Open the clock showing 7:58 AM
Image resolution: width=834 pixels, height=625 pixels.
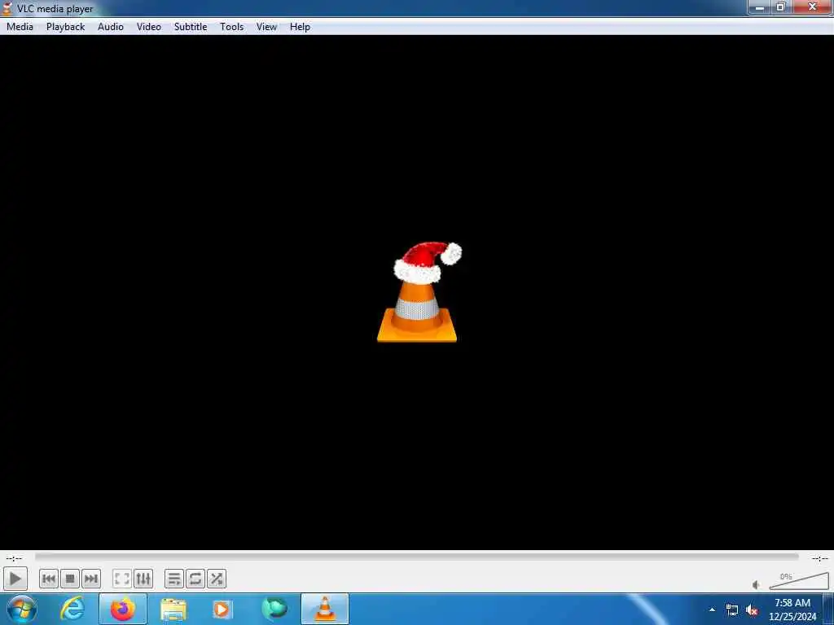(x=792, y=610)
